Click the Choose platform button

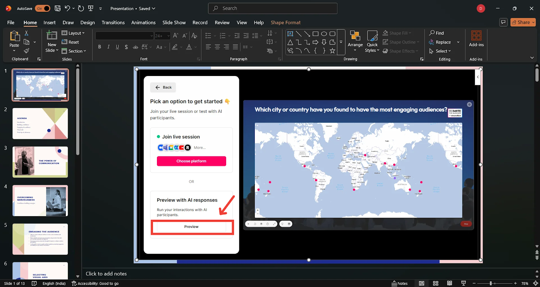[191, 161]
